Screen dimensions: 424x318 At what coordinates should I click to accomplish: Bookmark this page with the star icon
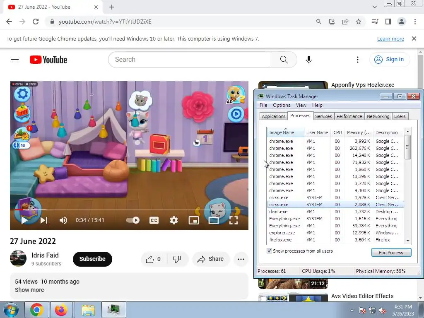point(359,22)
